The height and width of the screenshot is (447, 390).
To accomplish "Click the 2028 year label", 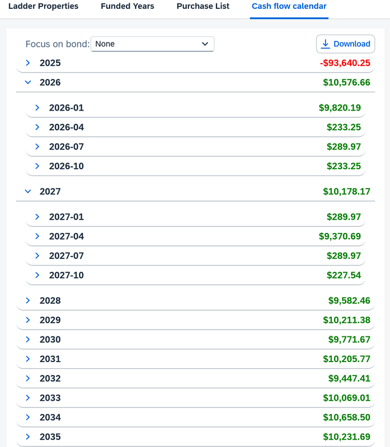I will pyautogui.click(x=50, y=301).
